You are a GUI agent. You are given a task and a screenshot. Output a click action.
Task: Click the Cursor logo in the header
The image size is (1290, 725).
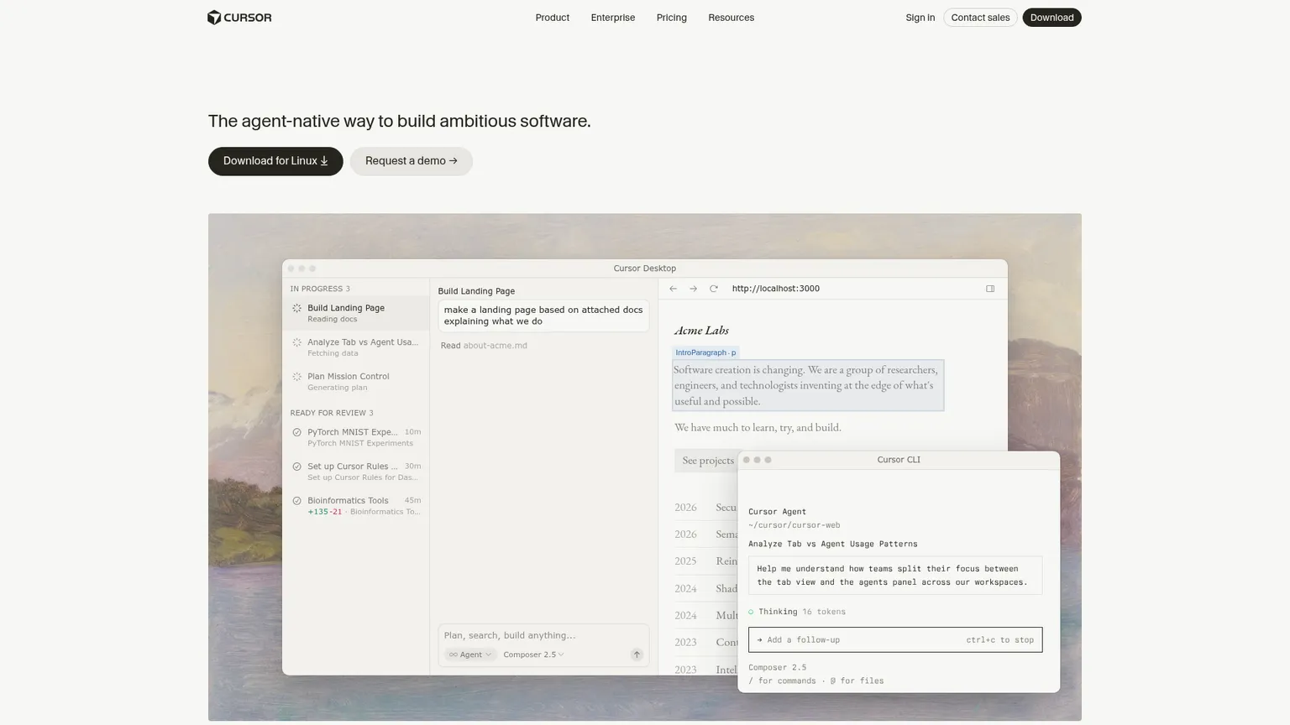(x=239, y=18)
